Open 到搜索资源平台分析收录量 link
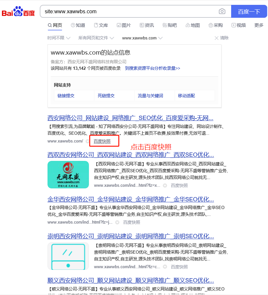 153,68
